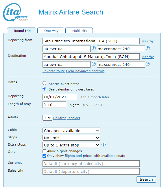Viewport: 164px width, 194px height.
Task: Expand the Extra stops dropdown
Action: click(x=71, y=145)
